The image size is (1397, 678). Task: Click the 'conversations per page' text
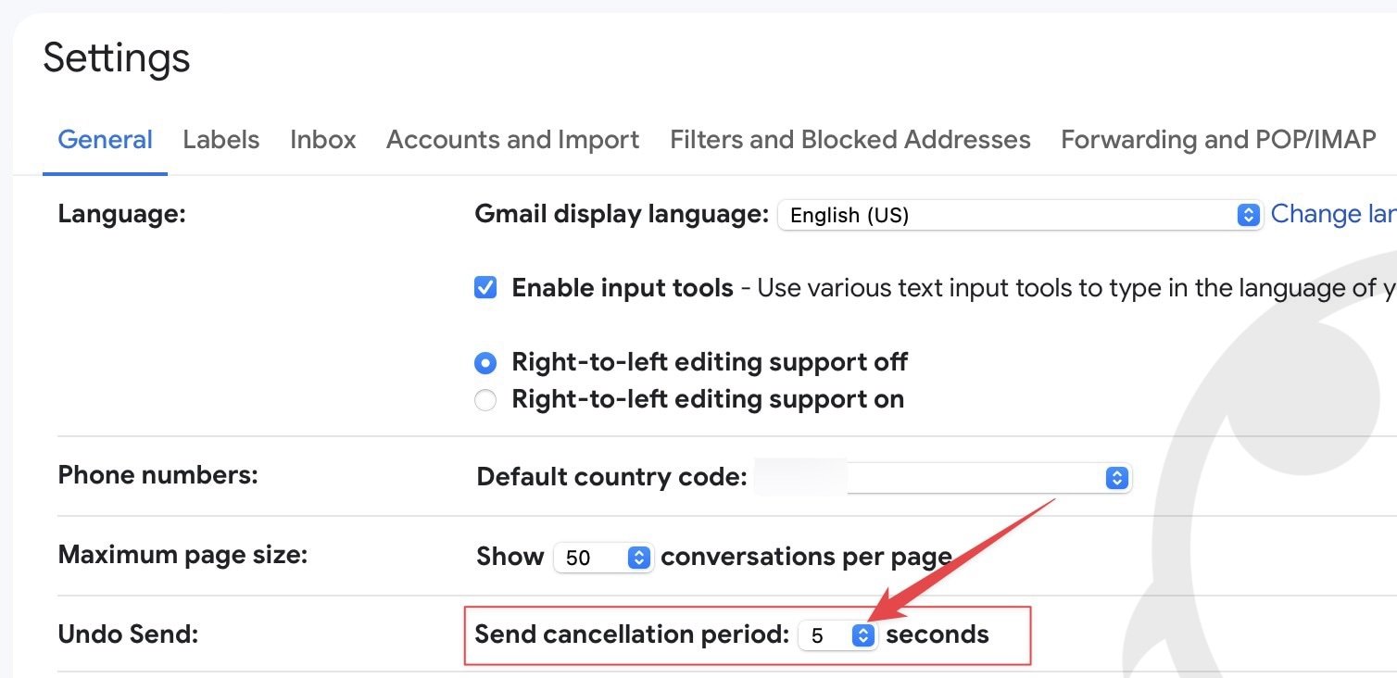click(x=806, y=557)
